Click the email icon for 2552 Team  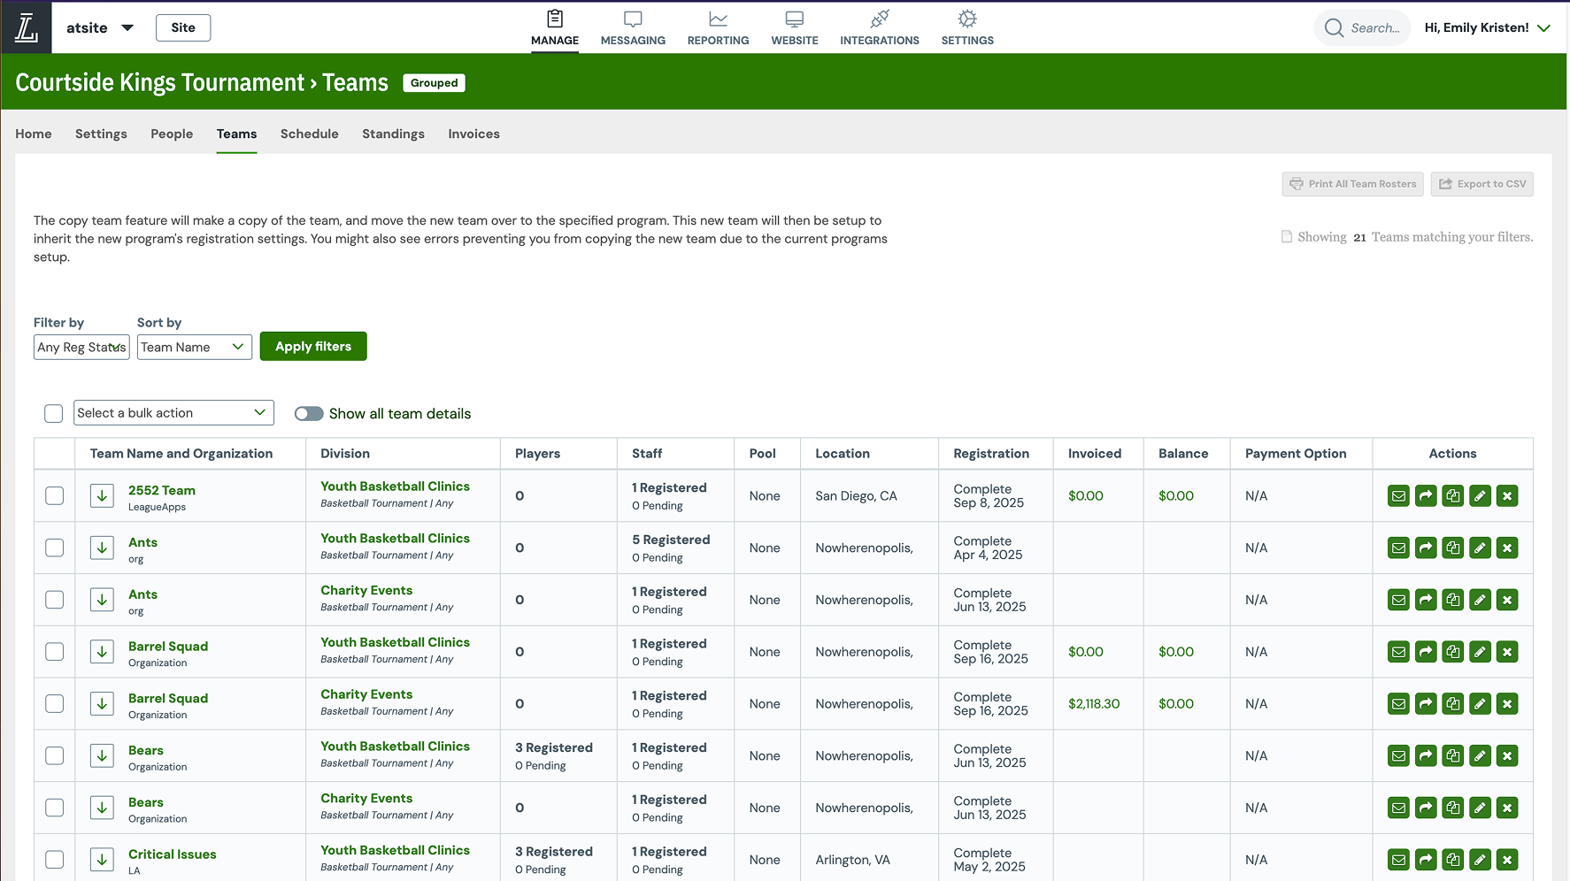click(1398, 496)
